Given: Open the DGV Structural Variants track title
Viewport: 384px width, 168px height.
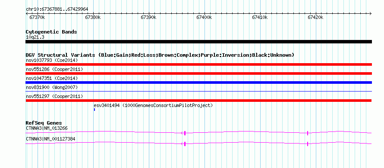Looking at the screenshot, I should (160, 55).
